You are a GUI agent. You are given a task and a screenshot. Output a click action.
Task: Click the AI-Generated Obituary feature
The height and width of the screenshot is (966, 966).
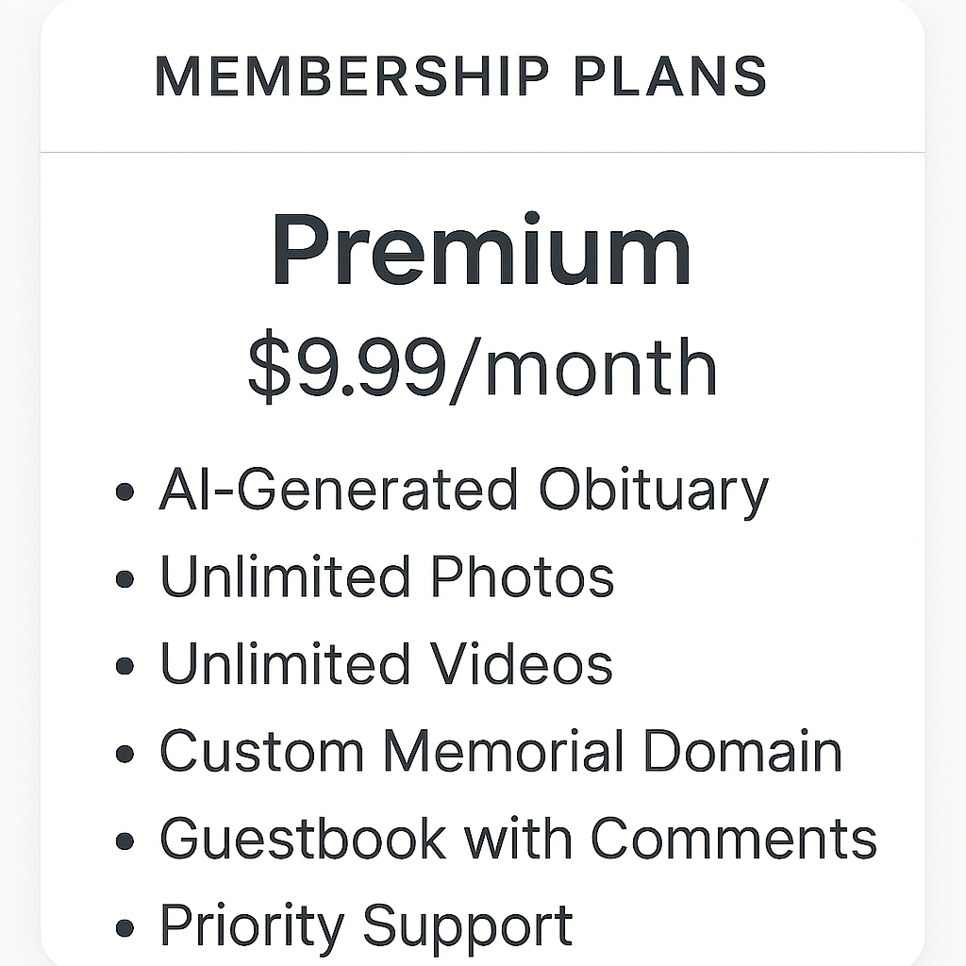(463, 491)
